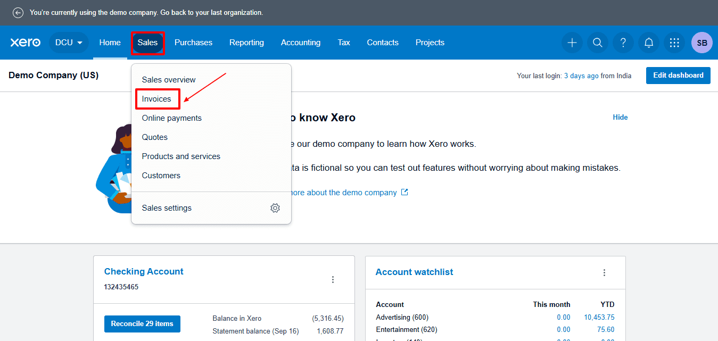This screenshot has width=718, height=341.
Task: Open search using the magnifier icon
Action: [x=597, y=43]
